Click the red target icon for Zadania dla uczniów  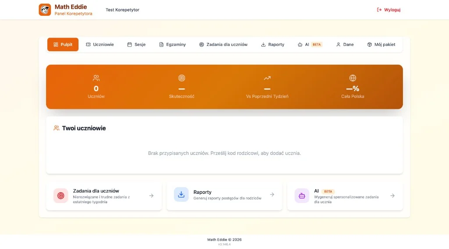tap(61, 196)
